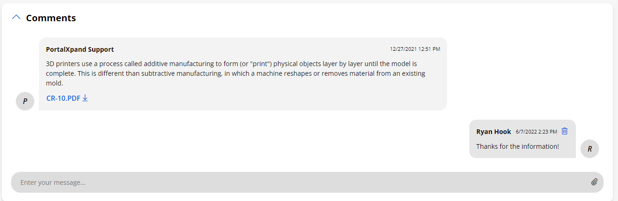Delete Ryan Hook's comment with trash icon
618x201 pixels.
click(564, 131)
